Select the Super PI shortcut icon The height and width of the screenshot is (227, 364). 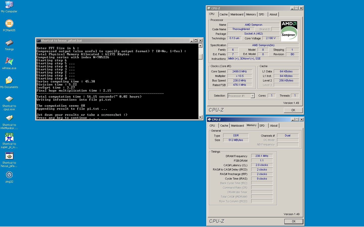9,137
